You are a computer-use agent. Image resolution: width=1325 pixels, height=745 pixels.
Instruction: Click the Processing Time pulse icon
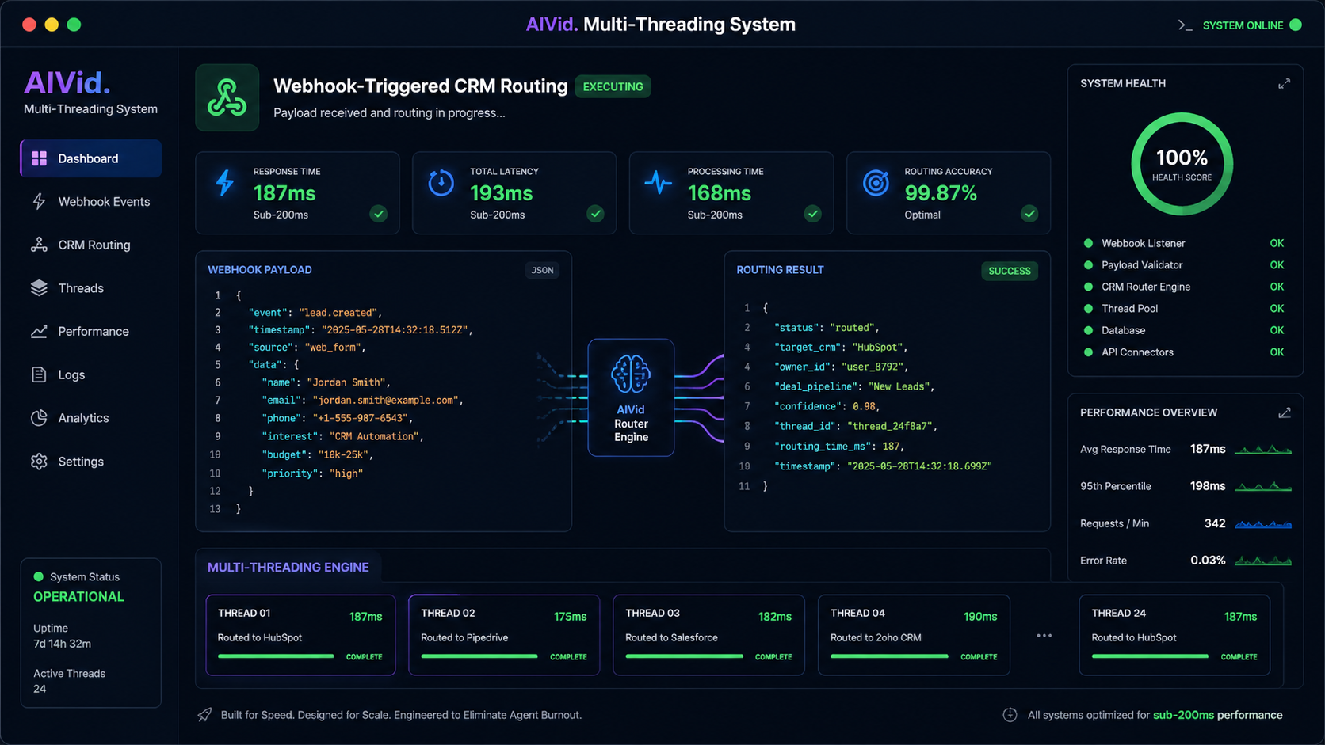(658, 183)
